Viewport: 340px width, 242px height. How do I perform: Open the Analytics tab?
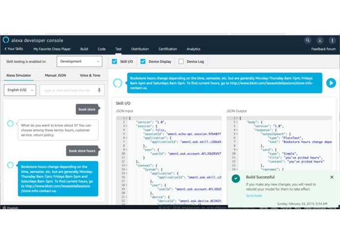193,49
